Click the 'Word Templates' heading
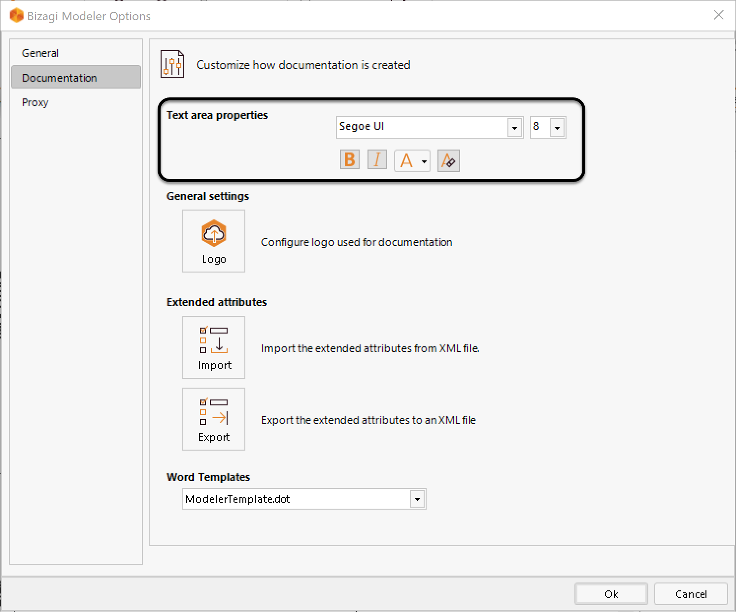 coord(208,477)
